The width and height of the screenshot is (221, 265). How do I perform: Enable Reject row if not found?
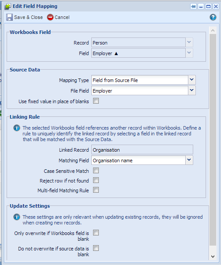click(96, 180)
